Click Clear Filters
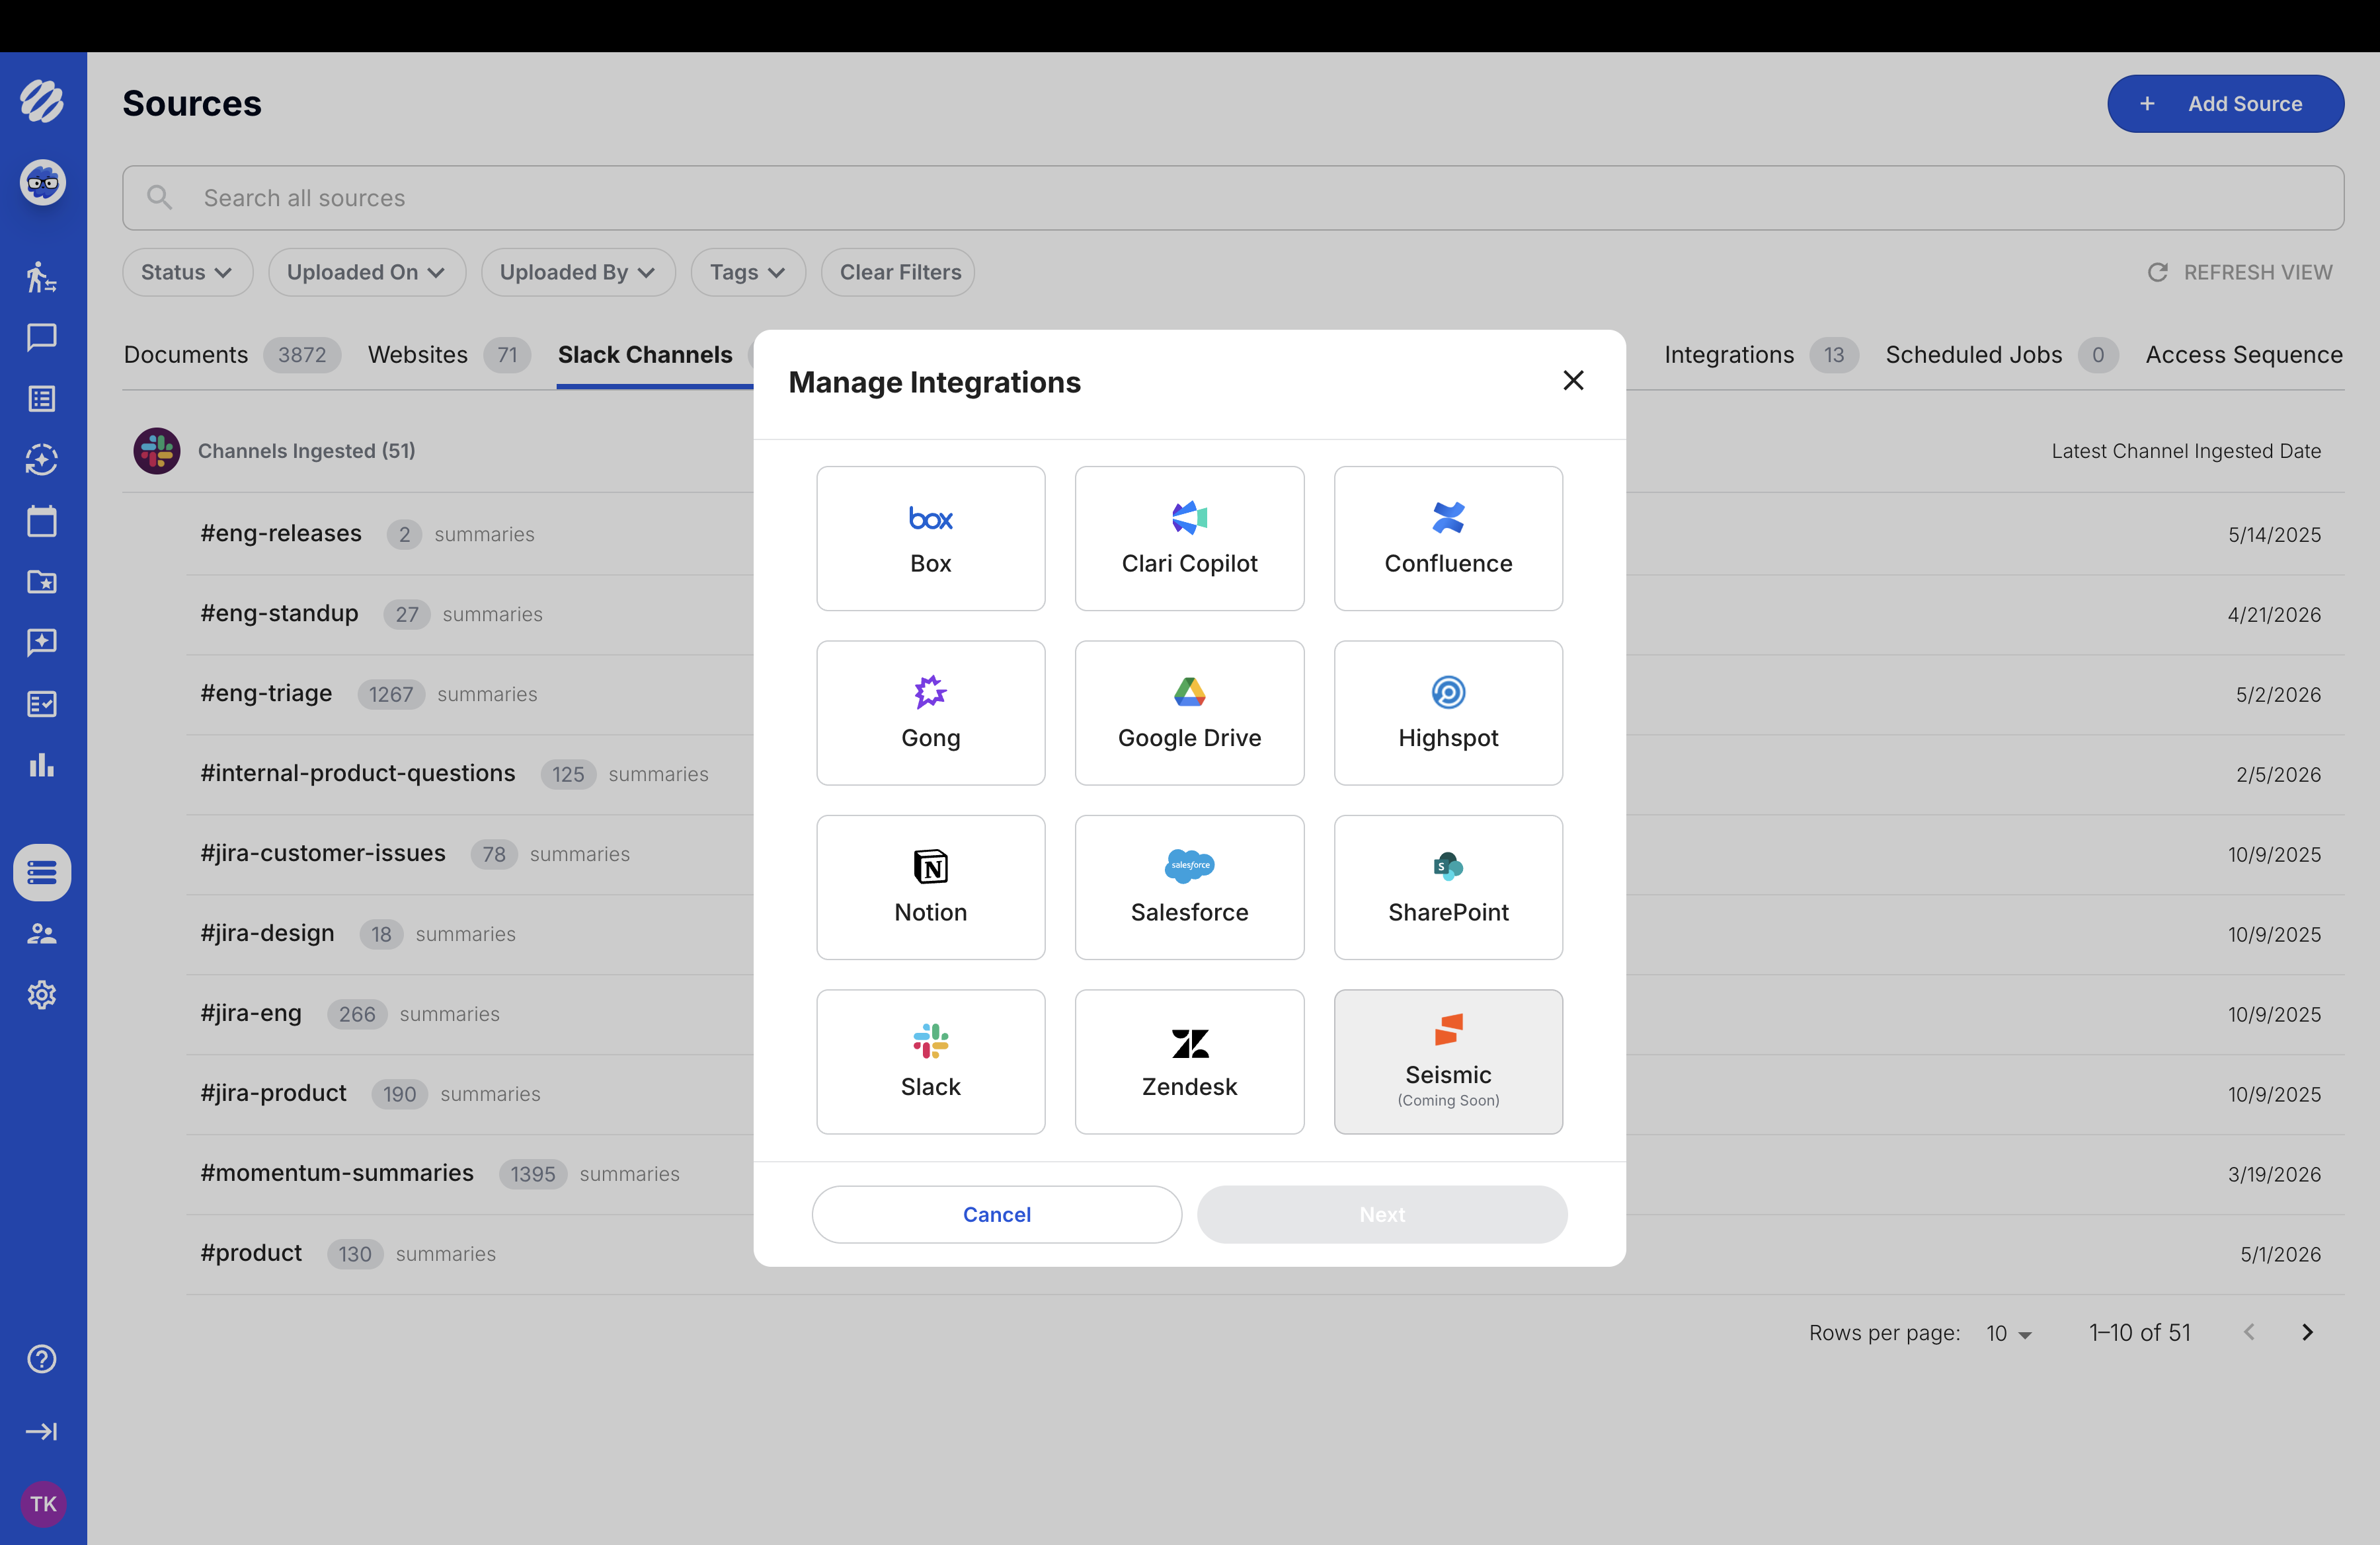2380x1545 pixels. coord(899,272)
